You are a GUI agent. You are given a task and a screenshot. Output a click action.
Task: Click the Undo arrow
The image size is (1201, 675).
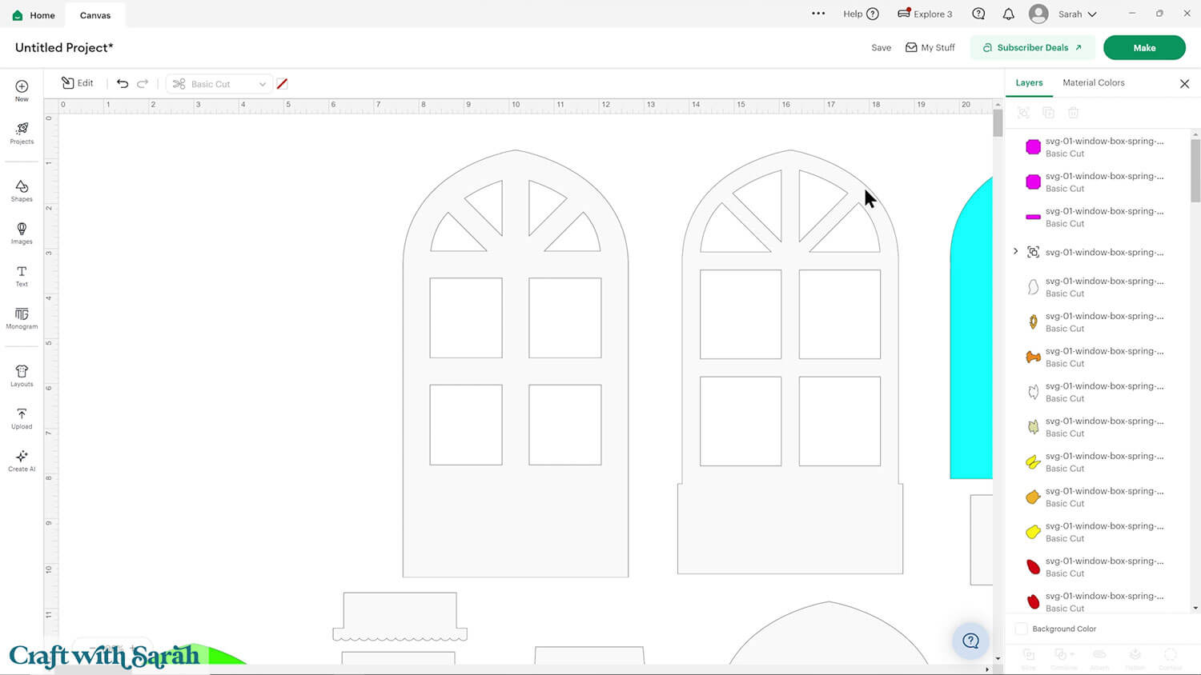click(x=123, y=84)
